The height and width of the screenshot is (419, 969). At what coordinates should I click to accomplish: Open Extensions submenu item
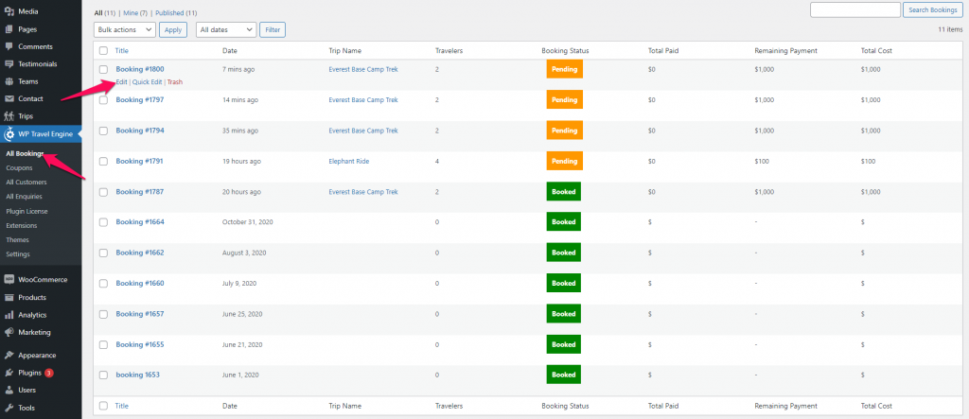[22, 225]
